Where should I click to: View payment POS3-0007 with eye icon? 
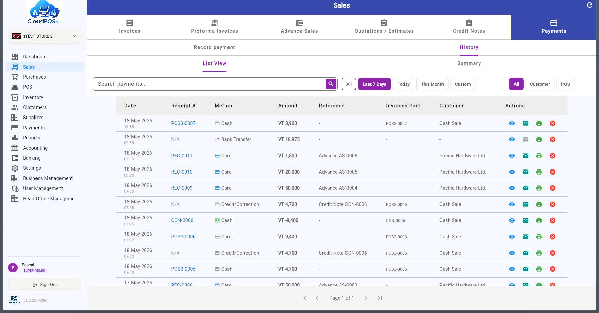(x=512, y=123)
